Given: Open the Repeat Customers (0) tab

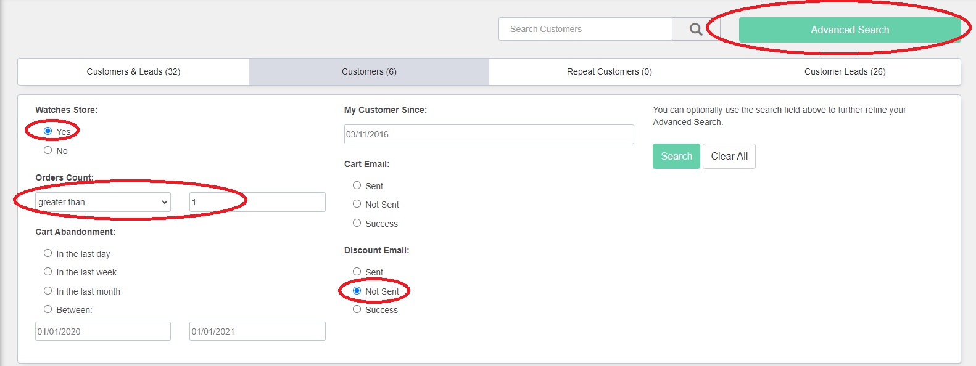Looking at the screenshot, I should pos(610,71).
